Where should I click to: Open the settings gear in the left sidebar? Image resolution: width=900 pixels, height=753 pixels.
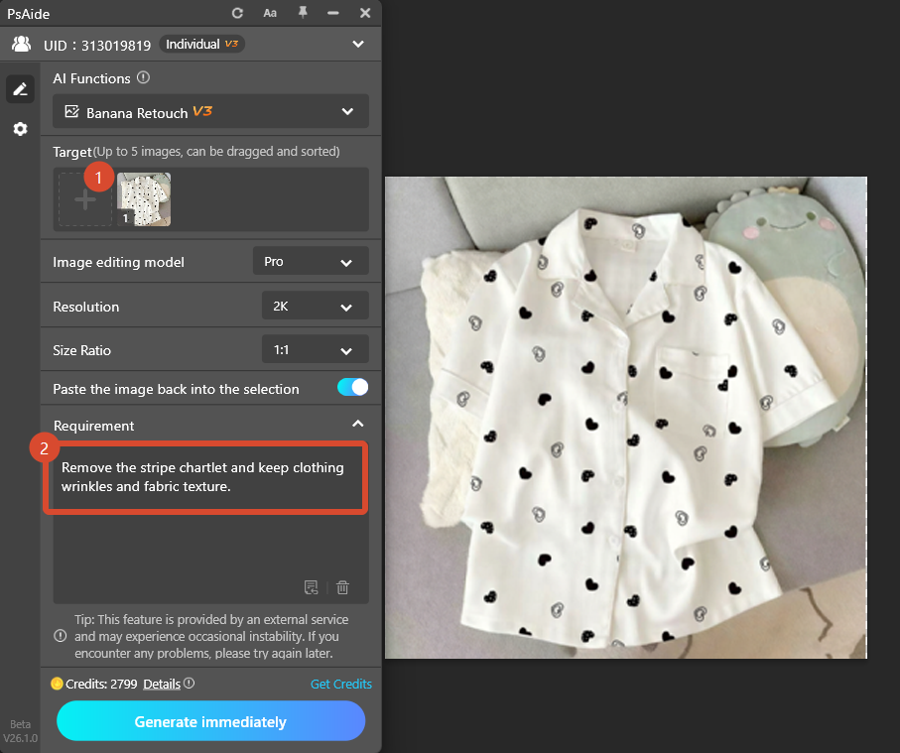(x=20, y=129)
